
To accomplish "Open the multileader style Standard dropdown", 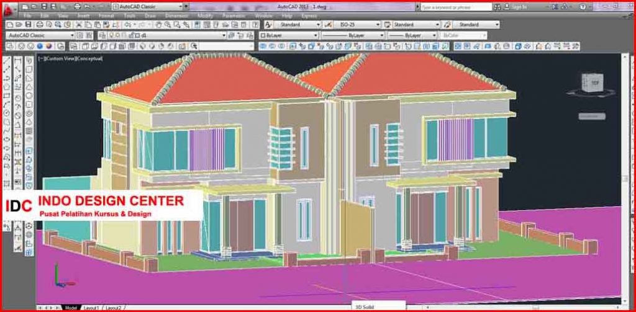I will coord(497,25).
